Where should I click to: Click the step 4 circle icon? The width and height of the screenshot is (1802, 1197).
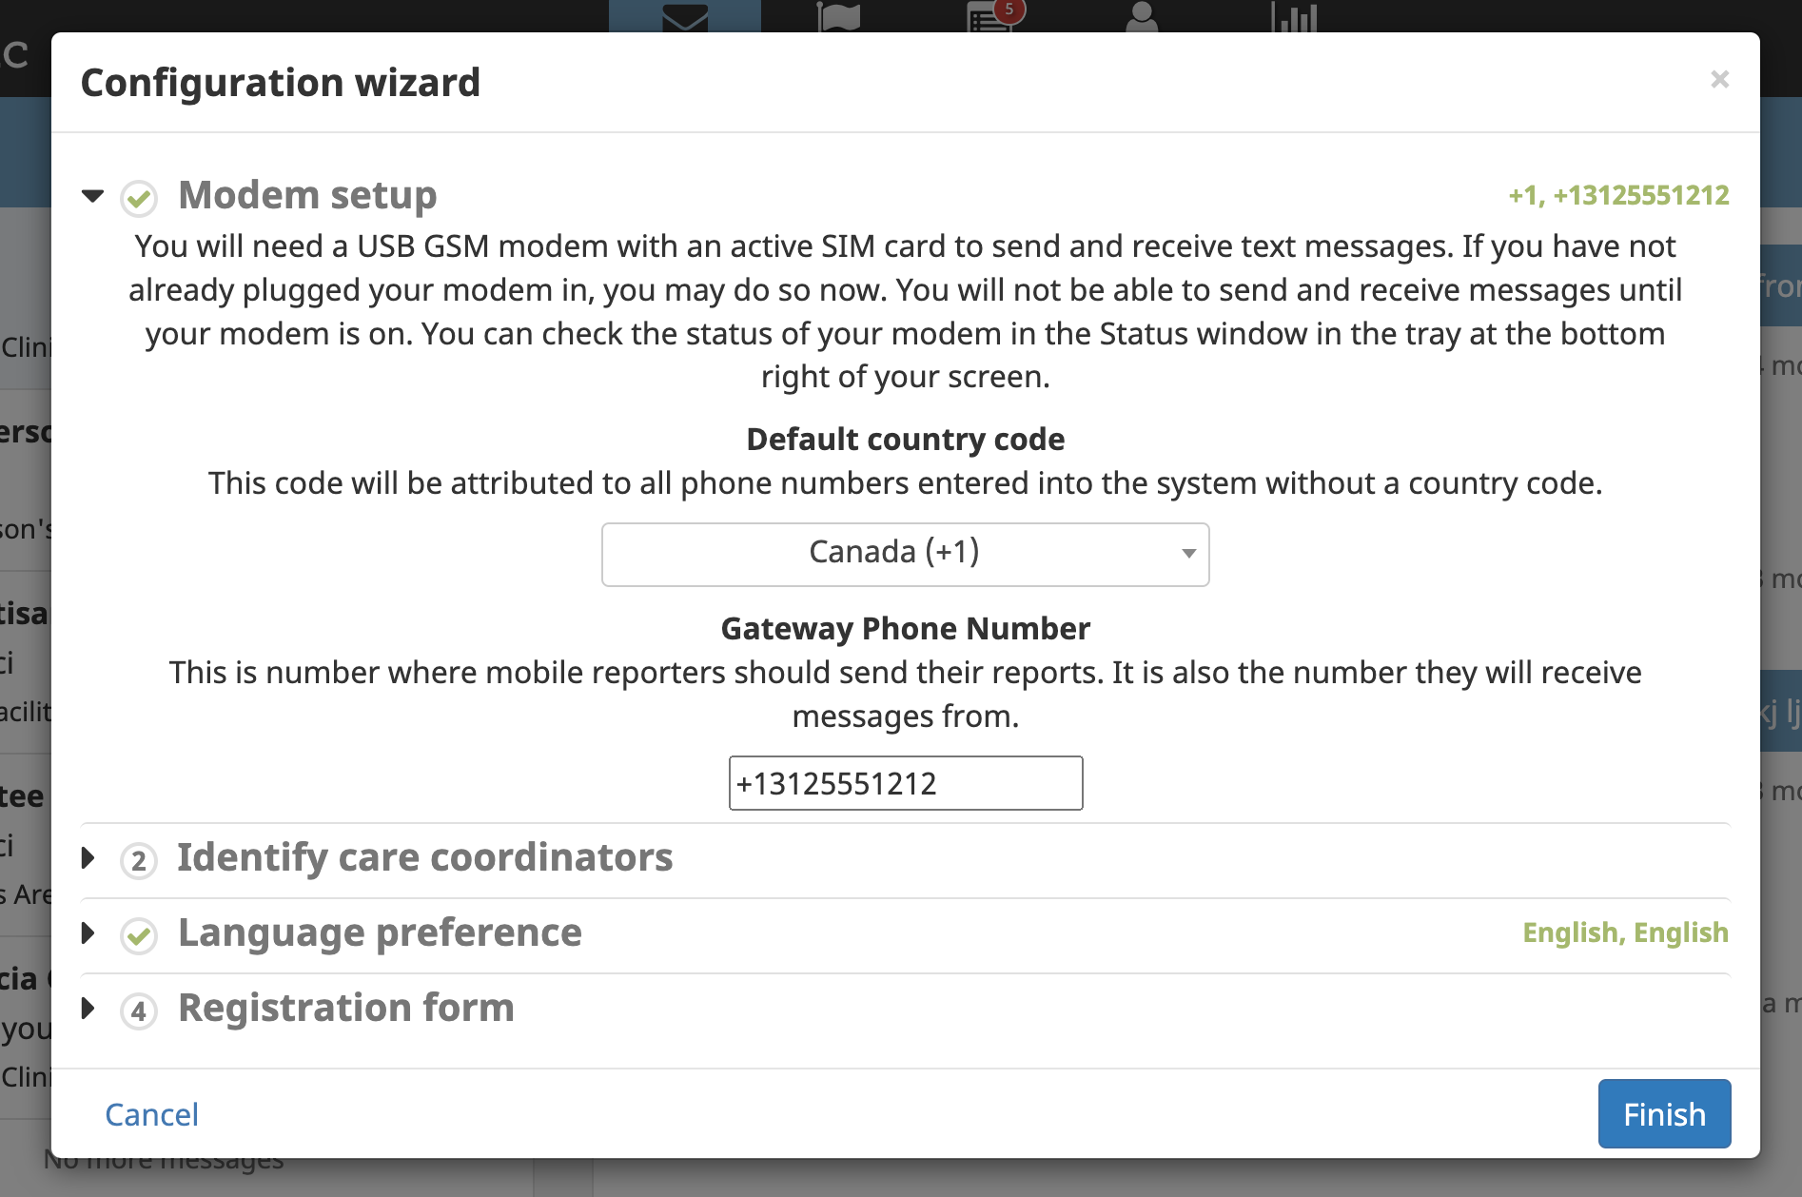139,1011
